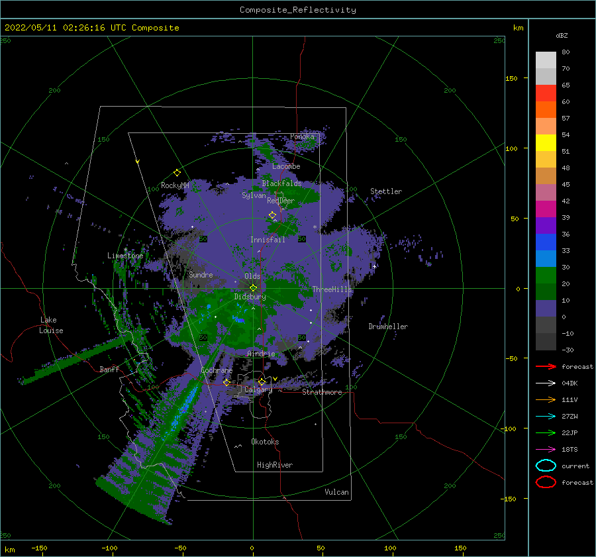The width and height of the screenshot is (596, 557).
Task: Select the Okotoks label
Action: click(265, 442)
